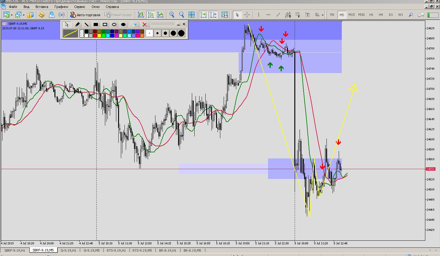Open the cloud VPS hosting icon
Screen dimensions: 440x256
click(51, 15)
